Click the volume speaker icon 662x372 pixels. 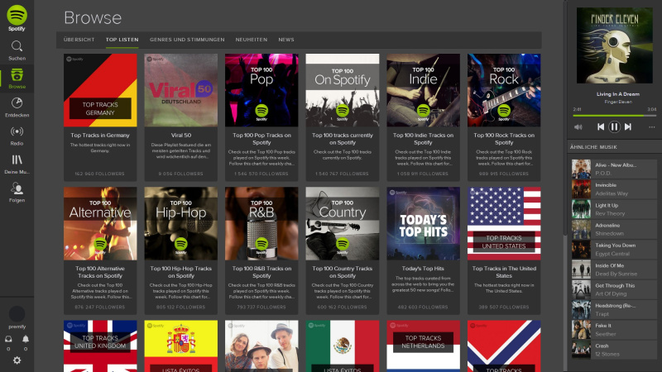pos(578,127)
